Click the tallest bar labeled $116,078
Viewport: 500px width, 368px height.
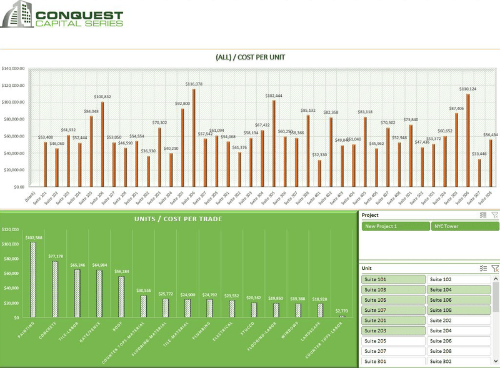193,137
